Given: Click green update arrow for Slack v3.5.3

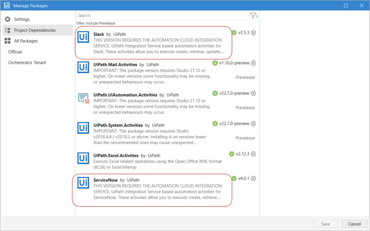Looking at the screenshot, I should point(234,32).
